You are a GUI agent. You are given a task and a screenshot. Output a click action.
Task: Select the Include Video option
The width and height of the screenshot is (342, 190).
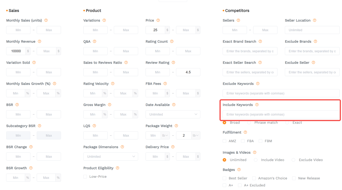click(255, 160)
